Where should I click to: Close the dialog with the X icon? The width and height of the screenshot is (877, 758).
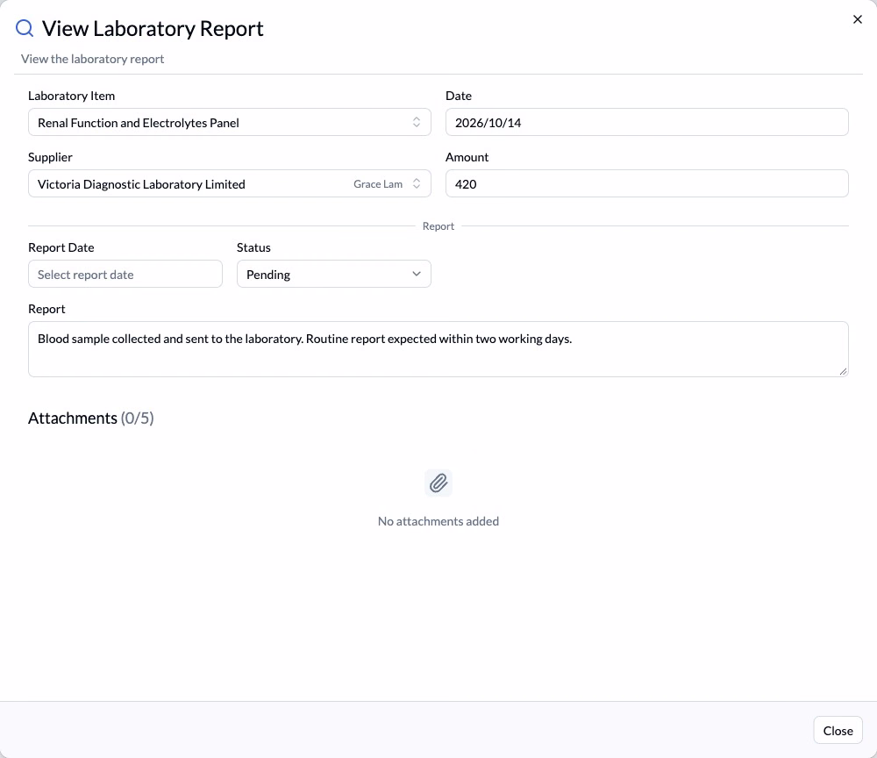[858, 19]
